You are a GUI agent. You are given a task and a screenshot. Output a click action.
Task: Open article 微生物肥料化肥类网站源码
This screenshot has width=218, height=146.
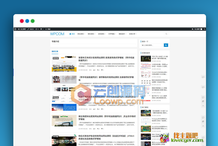coord(107,118)
